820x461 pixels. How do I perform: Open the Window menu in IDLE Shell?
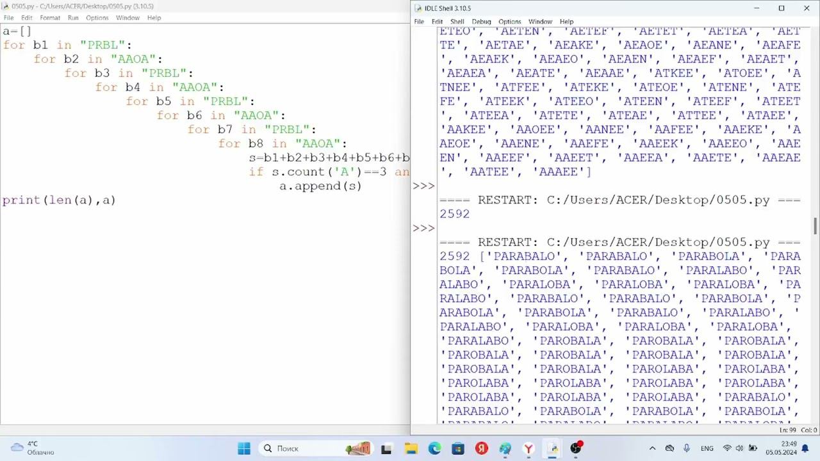(540, 22)
